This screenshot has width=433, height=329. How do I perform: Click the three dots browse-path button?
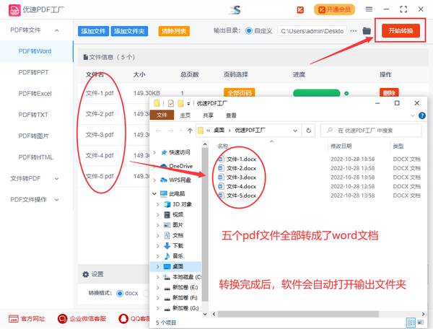click(x=353, y=31)
